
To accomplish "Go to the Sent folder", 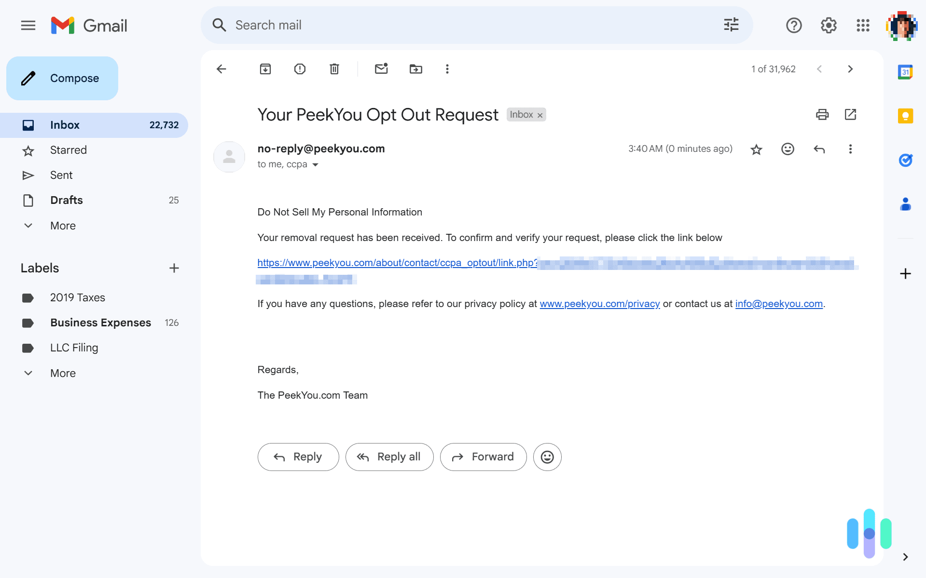I will [61, 175].
